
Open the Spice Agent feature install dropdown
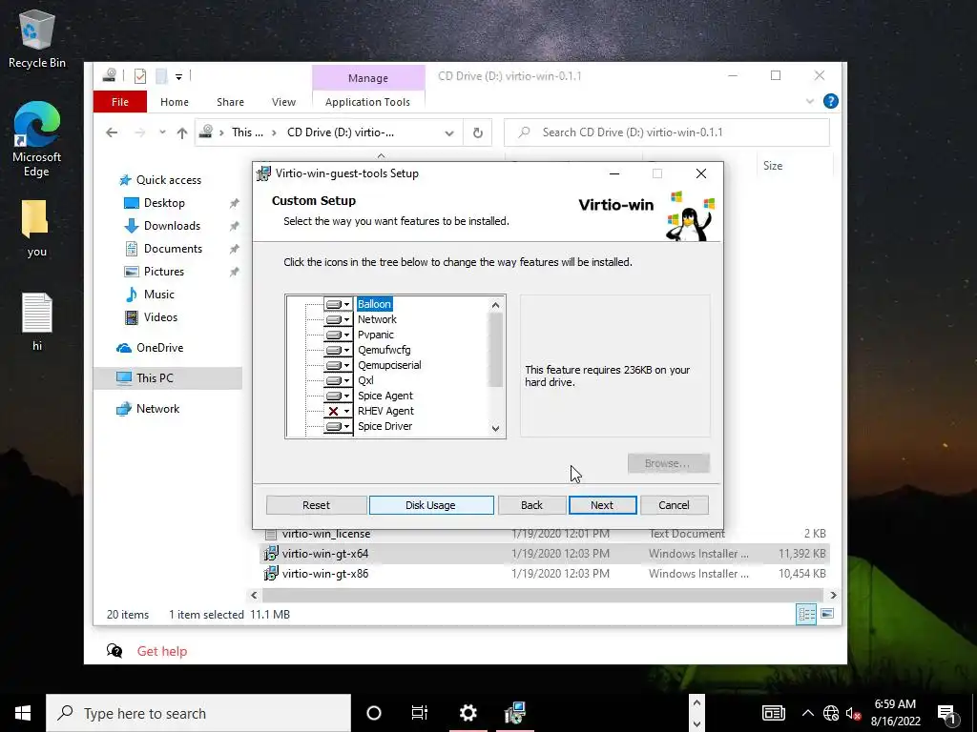338,396
